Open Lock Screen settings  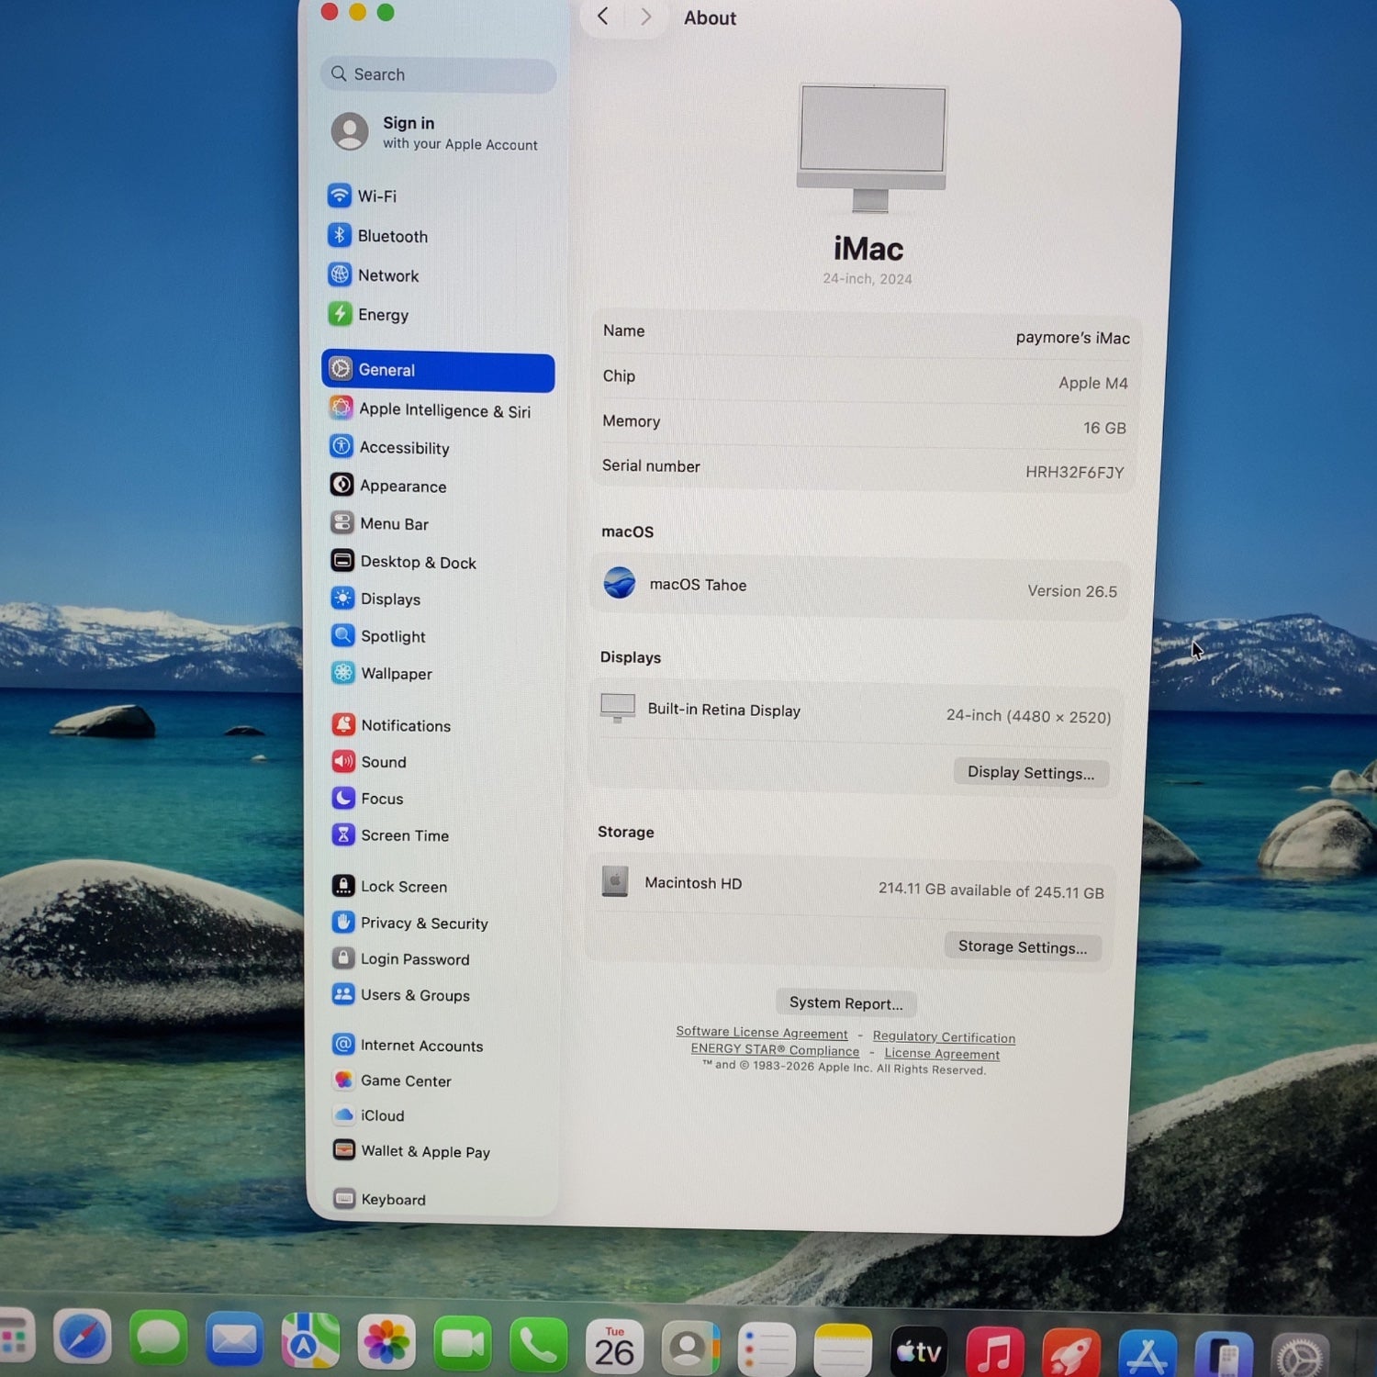point(390,886)
